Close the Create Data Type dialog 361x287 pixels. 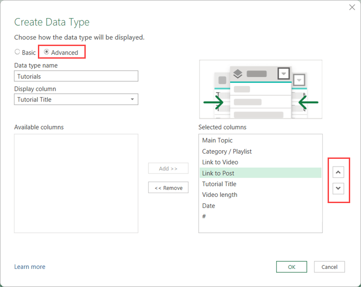click(x=352, y=7)
